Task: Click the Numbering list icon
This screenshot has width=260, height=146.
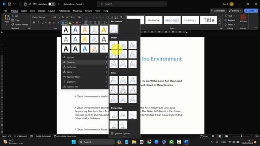Action: click(93, 17)
